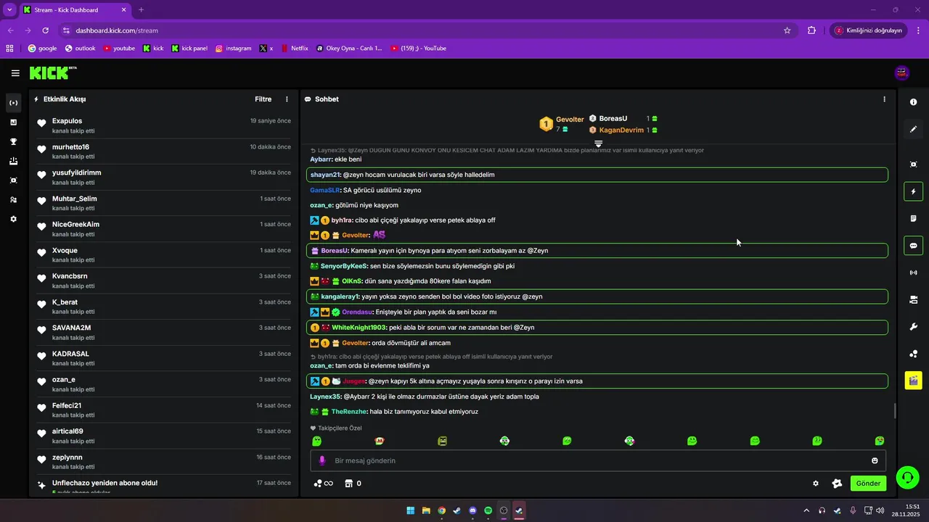Screen dimensions: 929x522
Task: Open the document notes icon in right sidebar
Action: [x=913, y=219]
